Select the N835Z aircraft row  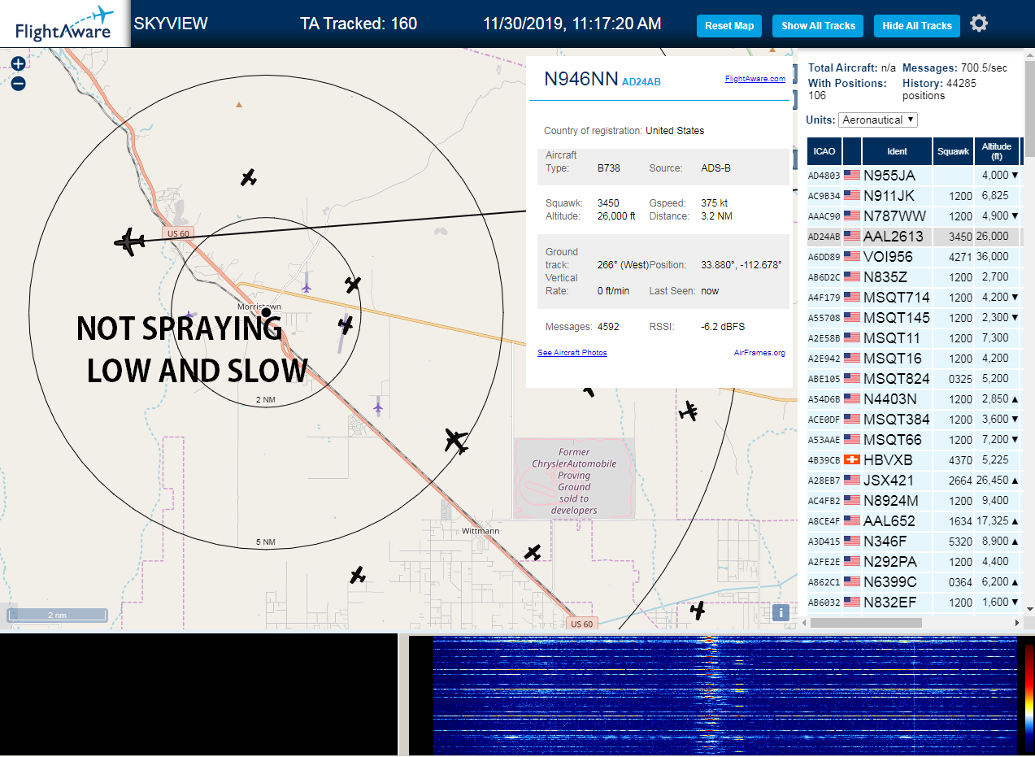click(914, 277)
